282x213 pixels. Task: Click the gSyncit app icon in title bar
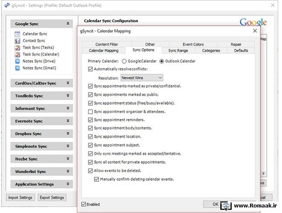[x=7, y=6]
